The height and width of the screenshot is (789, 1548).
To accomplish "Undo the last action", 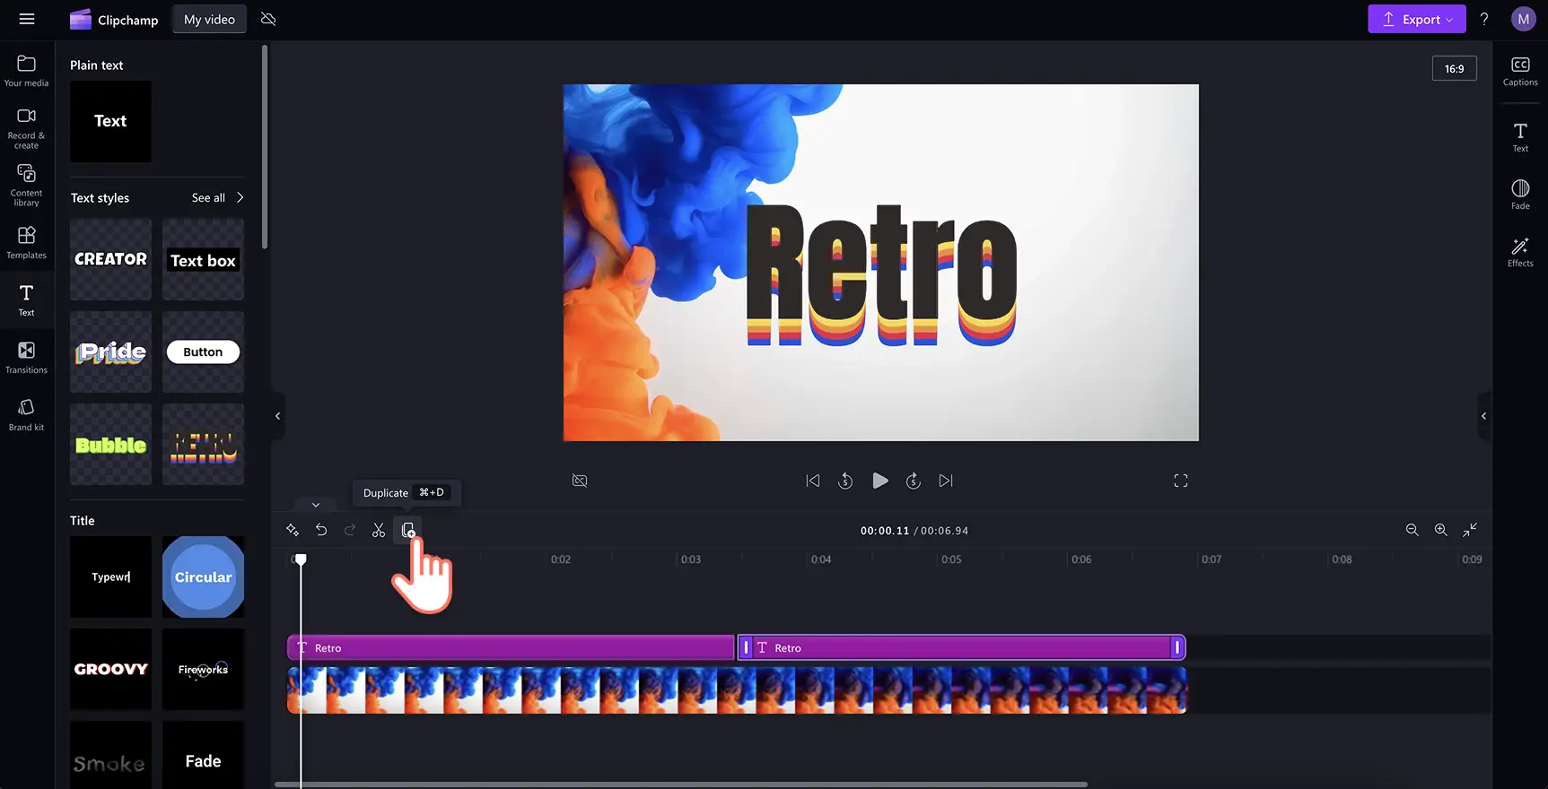I will click(321, 530).
